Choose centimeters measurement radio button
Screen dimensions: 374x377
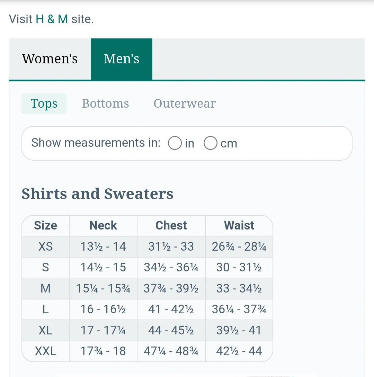(x=211, y=143)
